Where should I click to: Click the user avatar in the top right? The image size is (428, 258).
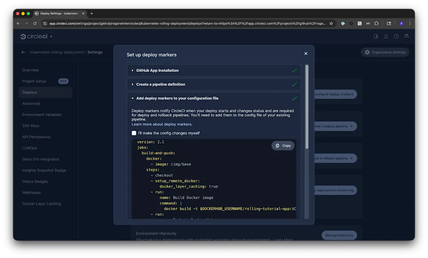pos(406,37)
